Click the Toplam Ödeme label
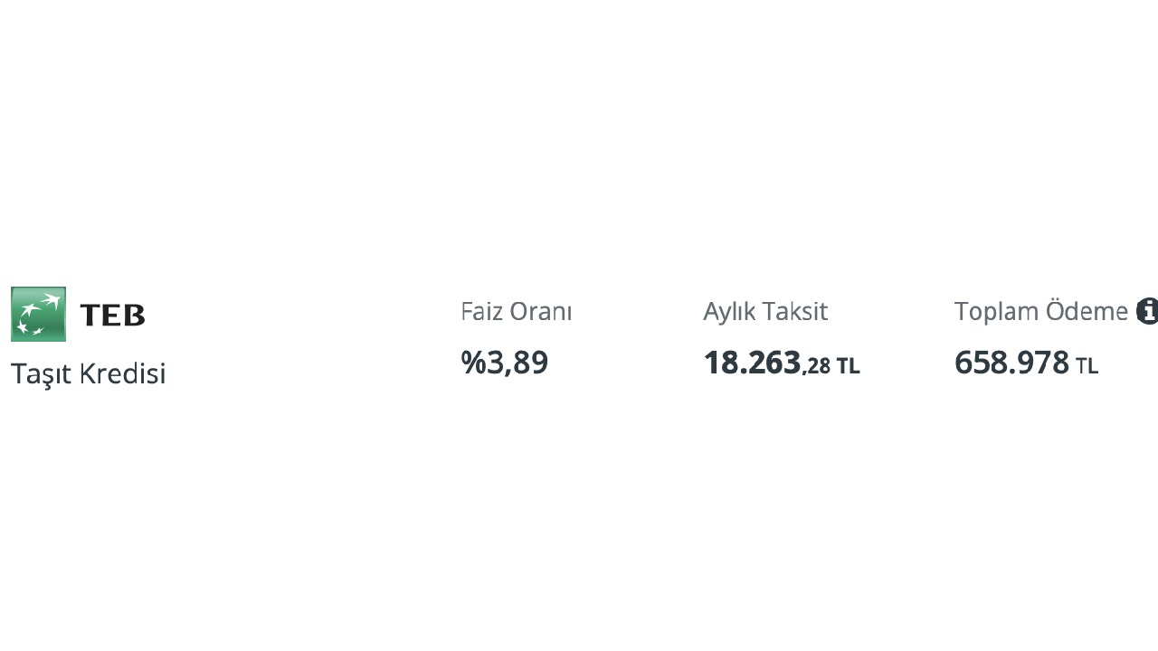Image resolution: width=1158 pixels, height=651 pixels. point(1041,311)
